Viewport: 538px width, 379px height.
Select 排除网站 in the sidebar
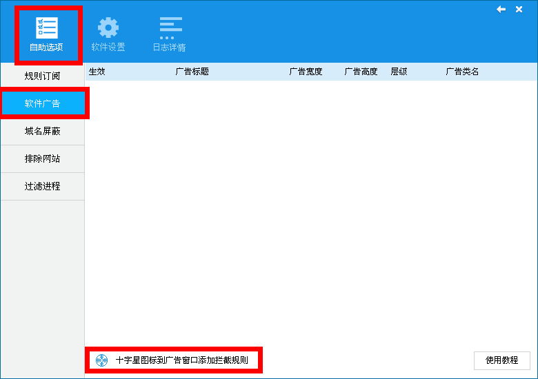(x=43, y=158)
